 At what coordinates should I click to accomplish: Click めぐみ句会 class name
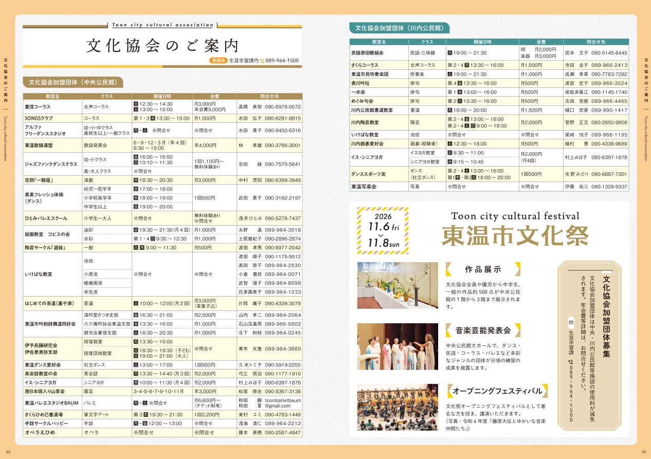pyautogui.click(x=362, y=101)
